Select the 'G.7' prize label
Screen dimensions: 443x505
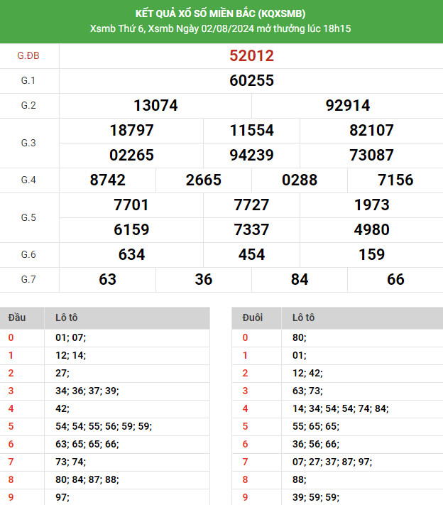pos(28,279)
